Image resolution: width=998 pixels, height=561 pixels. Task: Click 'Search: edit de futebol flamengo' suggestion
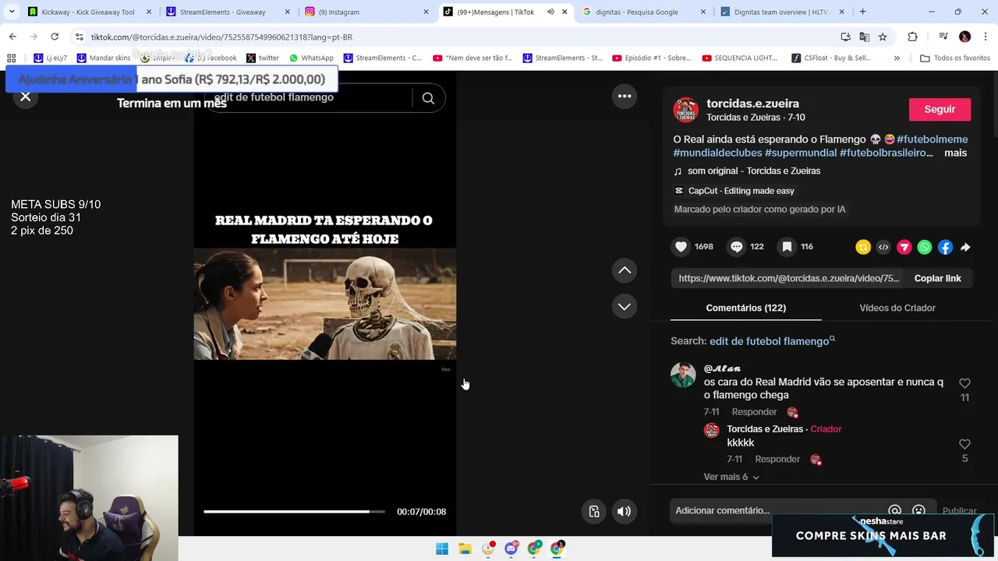[x=752, y=341]
